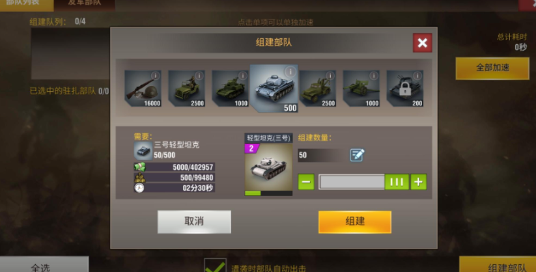
Task: Click the level 2 light tank thumbnail
Action: [x=269, y=169]
